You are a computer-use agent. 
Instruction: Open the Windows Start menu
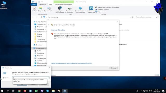(x=2, y=91)
